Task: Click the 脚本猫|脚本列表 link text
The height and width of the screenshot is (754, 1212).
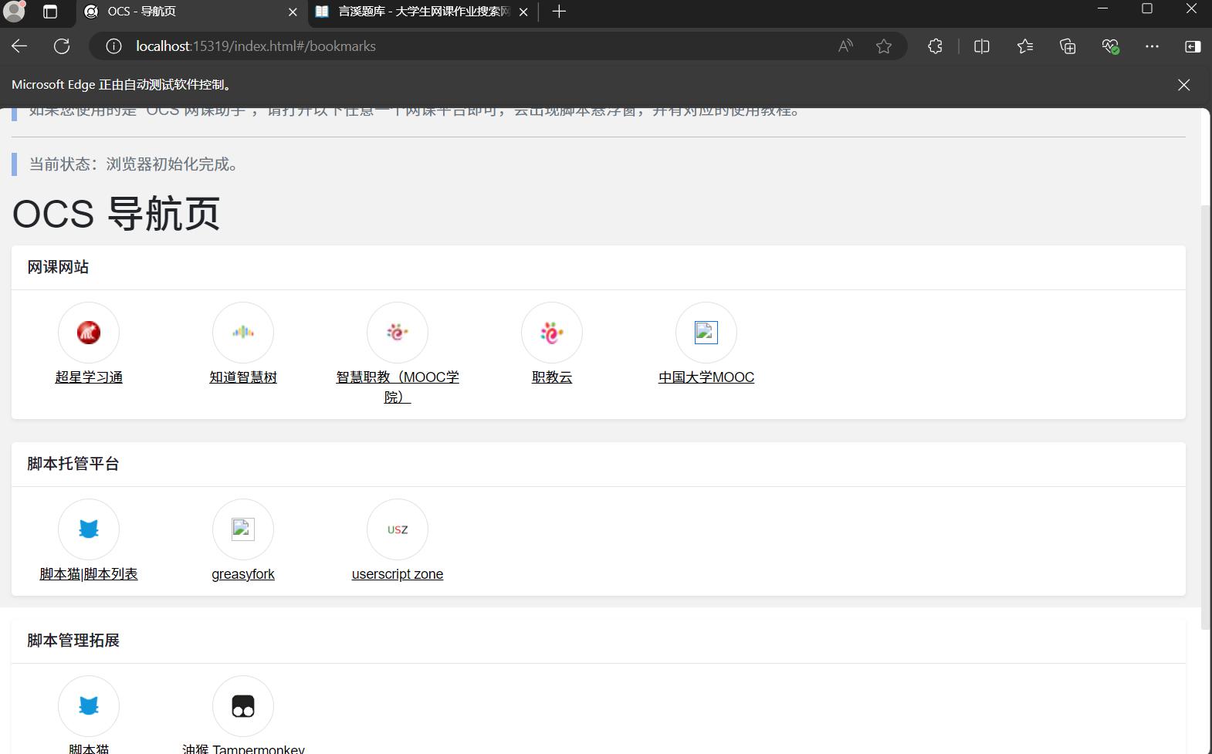Action: click(x=89, y=574)
